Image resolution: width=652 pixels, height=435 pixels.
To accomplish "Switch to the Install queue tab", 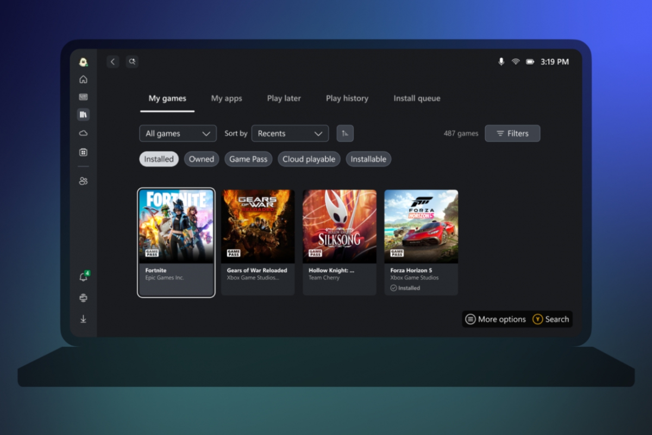I will point(417,98).
